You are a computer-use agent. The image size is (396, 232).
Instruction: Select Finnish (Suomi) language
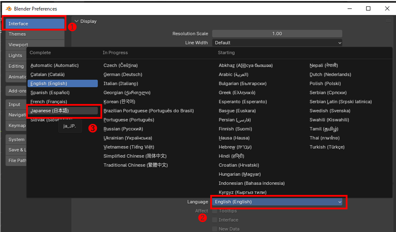(x=235, y=129)
